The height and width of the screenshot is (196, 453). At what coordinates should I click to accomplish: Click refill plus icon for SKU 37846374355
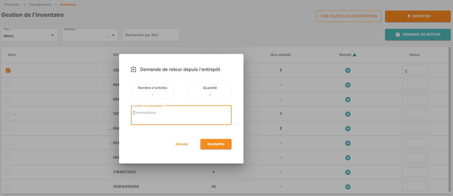click(348, 172)
